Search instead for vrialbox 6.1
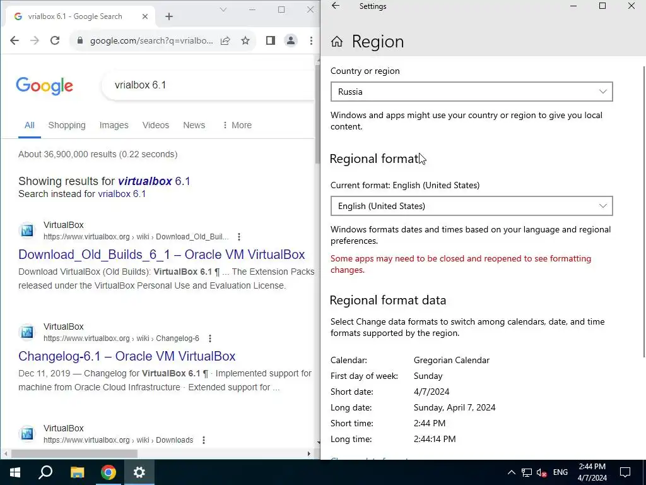646x485 pixels. tap(122, 194)
